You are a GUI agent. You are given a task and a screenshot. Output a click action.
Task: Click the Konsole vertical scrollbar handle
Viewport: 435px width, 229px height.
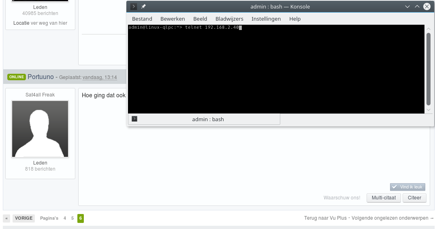pos(429,69)
